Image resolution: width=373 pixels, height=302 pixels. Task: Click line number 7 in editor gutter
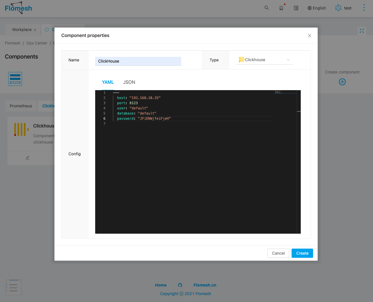[104, 124]
